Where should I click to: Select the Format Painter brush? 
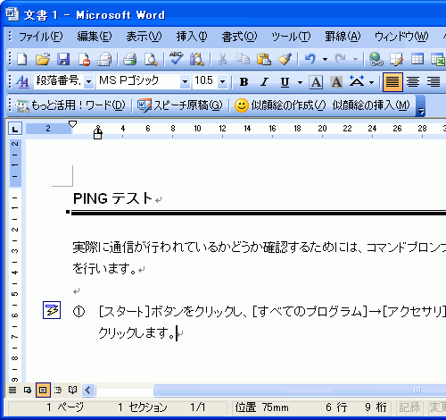pyautogui.click(x=285, y=59)
